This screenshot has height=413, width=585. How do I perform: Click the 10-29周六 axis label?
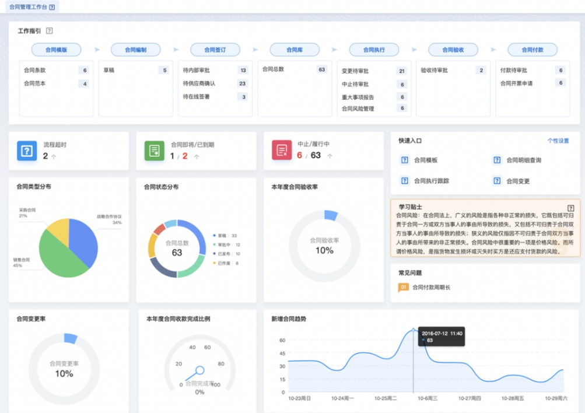click(556, 398)
